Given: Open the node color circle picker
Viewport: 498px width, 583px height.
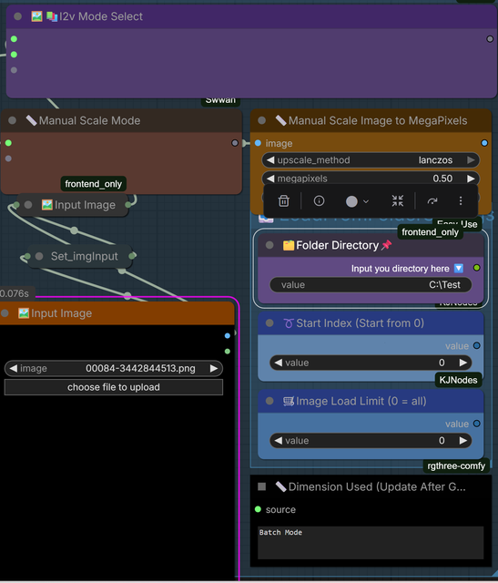Looking at the screenshot, I should 351,201.
